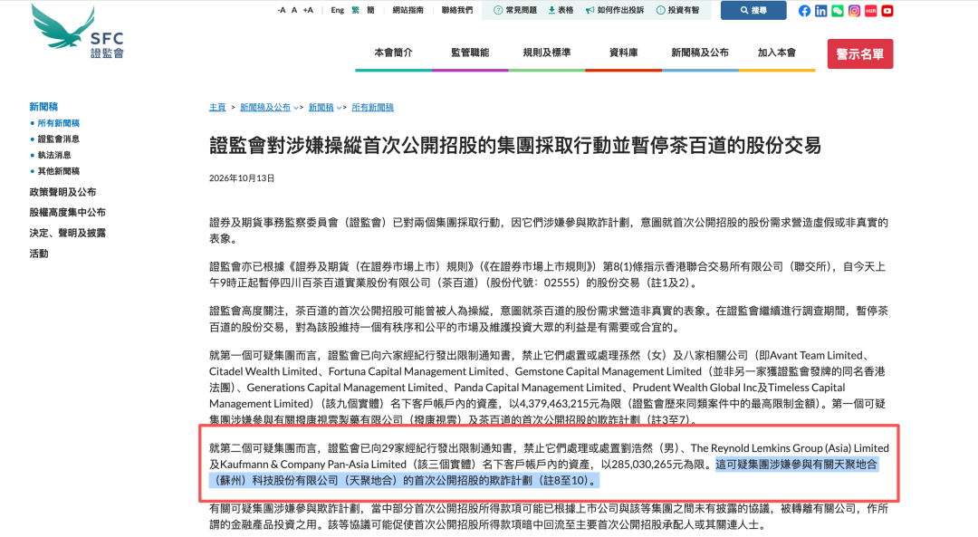Image resolution: width=978 pixels, height=537 pixels.
Task: Open the SFC LinkedIn icon
Action: pyautogui.click(x=820, y=11)
